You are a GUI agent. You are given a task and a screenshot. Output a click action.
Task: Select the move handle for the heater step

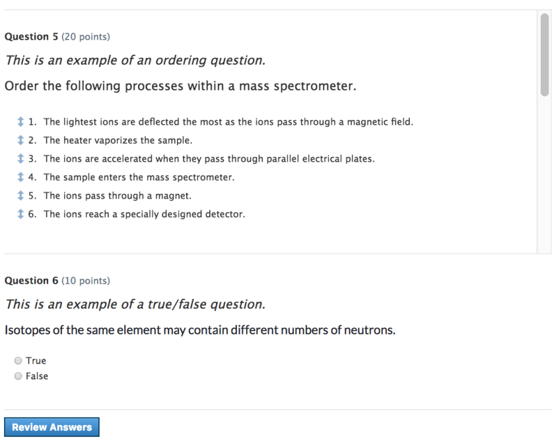[20, 140]
